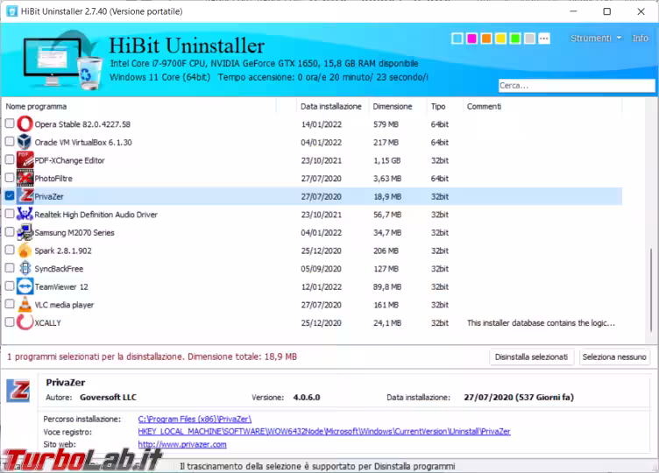Image resolution: width=659 pixels, height=473 pixels.
Task: Click Disinstalla selezionati button
Action: pos(531,357)
